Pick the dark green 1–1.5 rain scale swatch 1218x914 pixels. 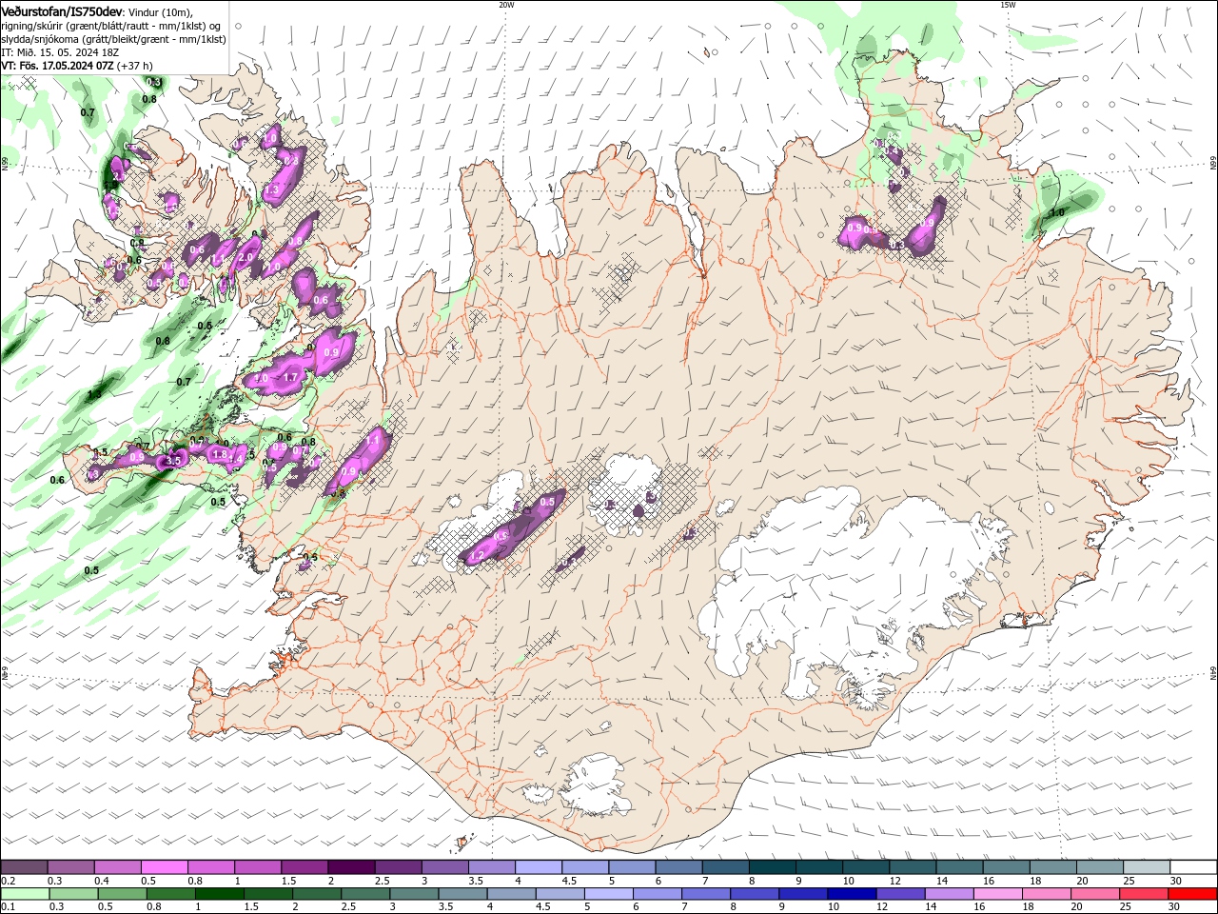click(220, 893)
